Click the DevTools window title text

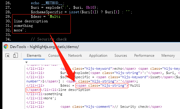[44, 46]
